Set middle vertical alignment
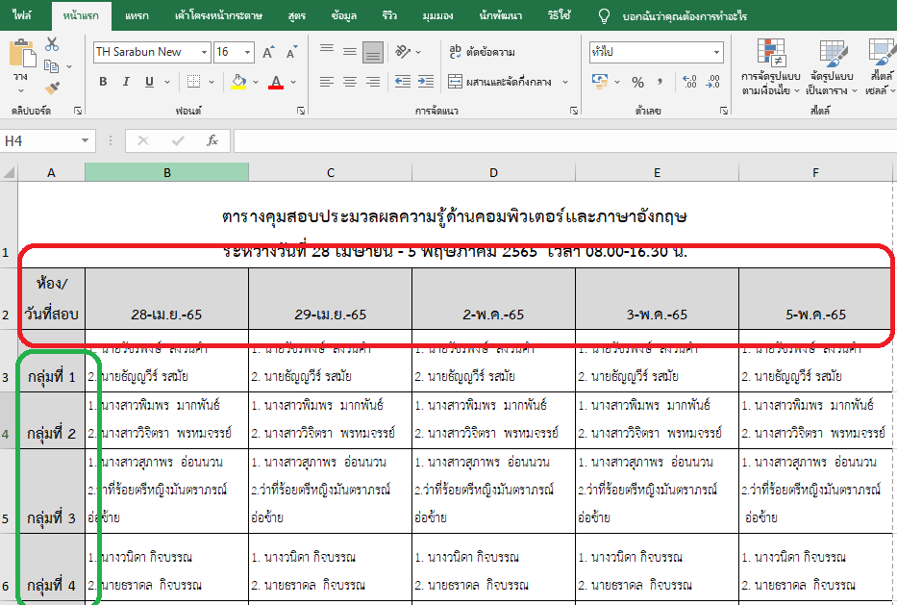897x605 pixels. click(350, 52)
